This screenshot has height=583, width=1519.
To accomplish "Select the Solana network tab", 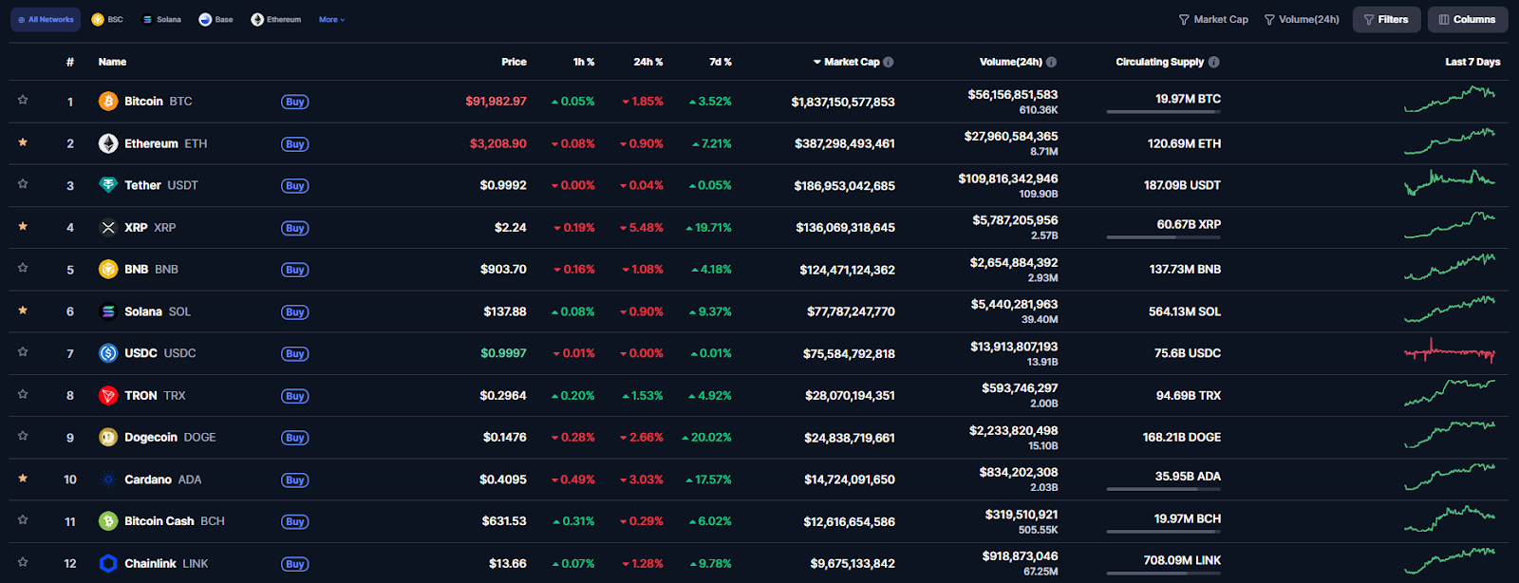I will coord(161,19).
